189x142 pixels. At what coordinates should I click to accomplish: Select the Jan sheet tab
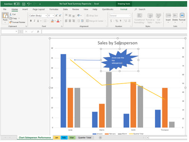point(56,138)
